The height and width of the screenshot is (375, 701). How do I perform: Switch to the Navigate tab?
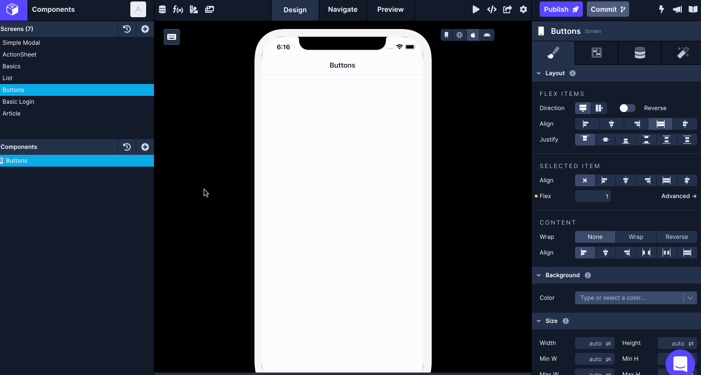click(x=343, y=9)
